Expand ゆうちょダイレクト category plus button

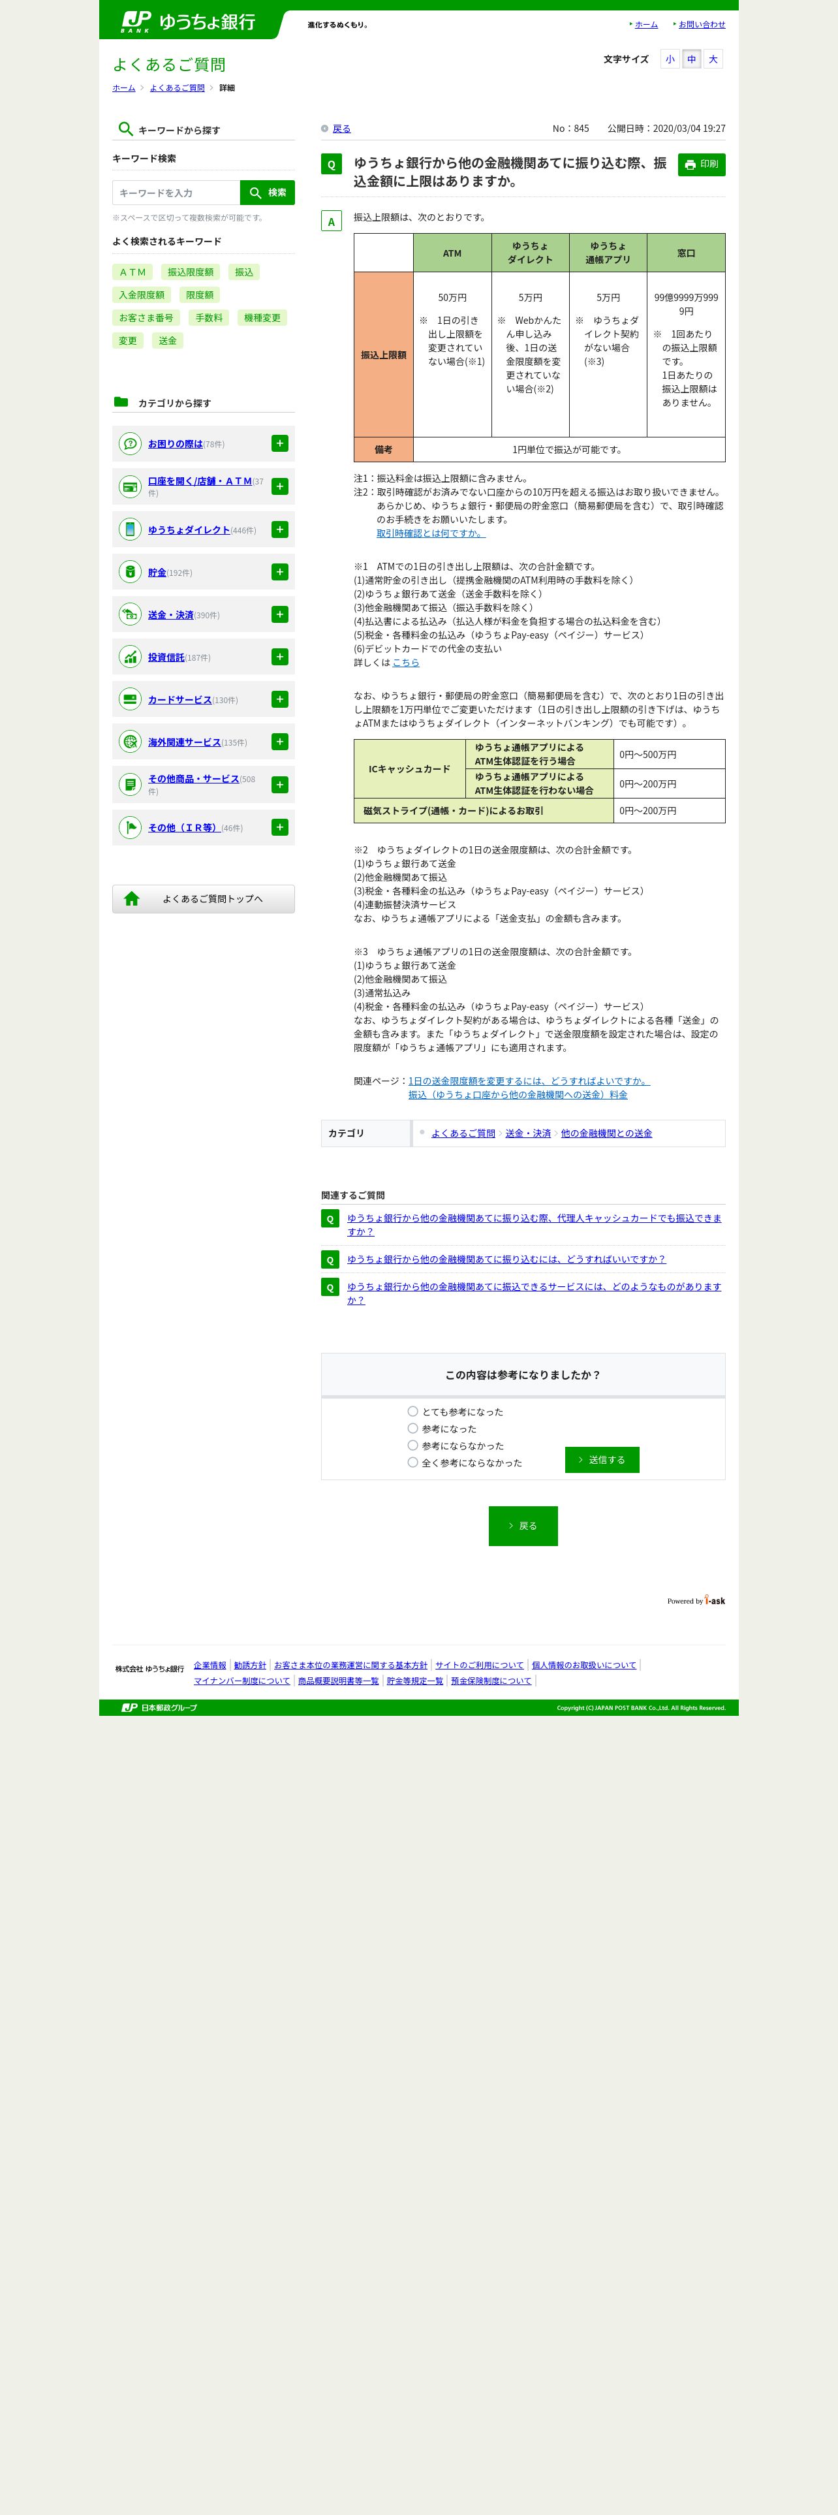[x=280, y=529]
